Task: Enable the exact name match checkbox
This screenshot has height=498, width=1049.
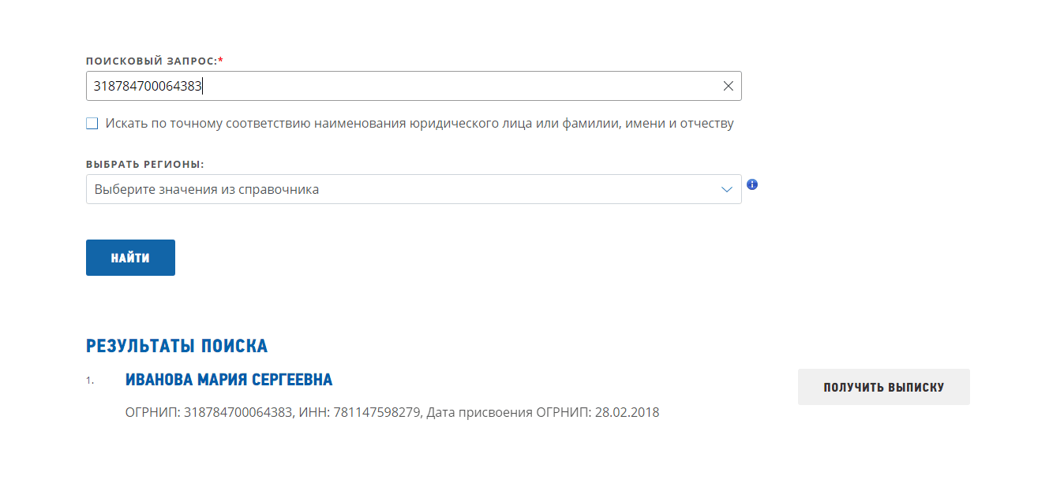Action: 92,124
